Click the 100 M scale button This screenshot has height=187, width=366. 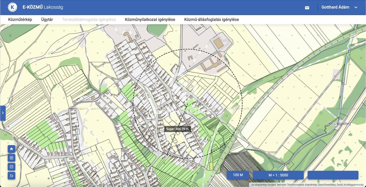pos(238,175)
